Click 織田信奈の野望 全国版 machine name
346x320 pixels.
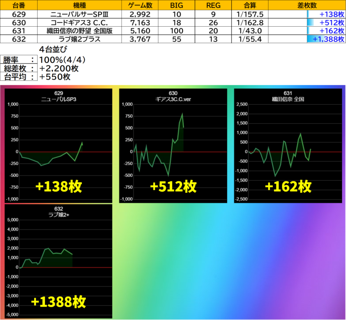coord(80,31)
